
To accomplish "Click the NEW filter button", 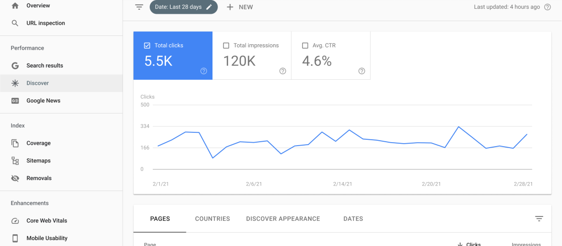I will coord(240,7).
